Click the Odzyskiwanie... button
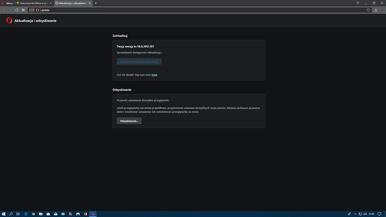The width and height of the screenshot is (386, 217). click(x=129, y=121)
